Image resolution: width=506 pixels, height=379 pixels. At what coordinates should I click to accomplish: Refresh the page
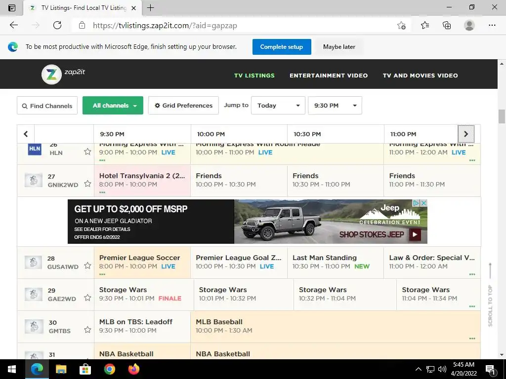click(57, 25)
